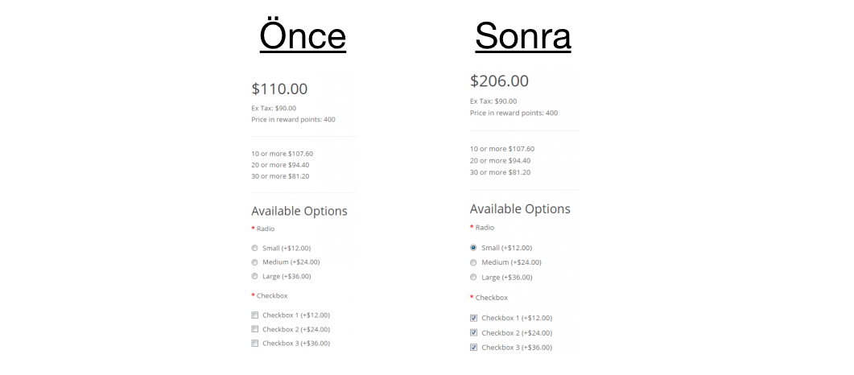
Task: Click reward points text under $110.00 price
Action: coord(293,119)
